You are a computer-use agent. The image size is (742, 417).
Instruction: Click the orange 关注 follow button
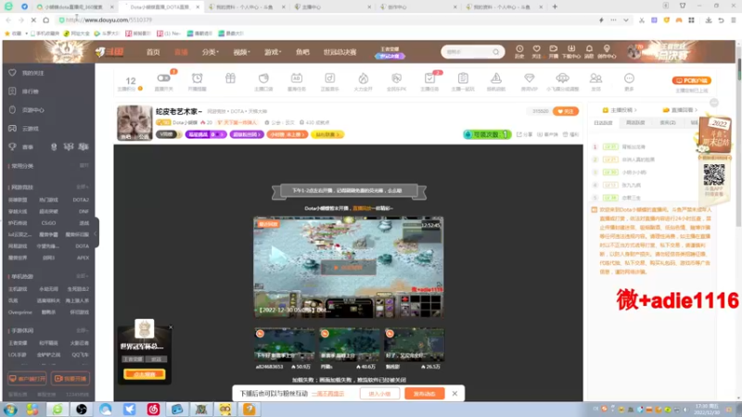(x=566, y=111)
